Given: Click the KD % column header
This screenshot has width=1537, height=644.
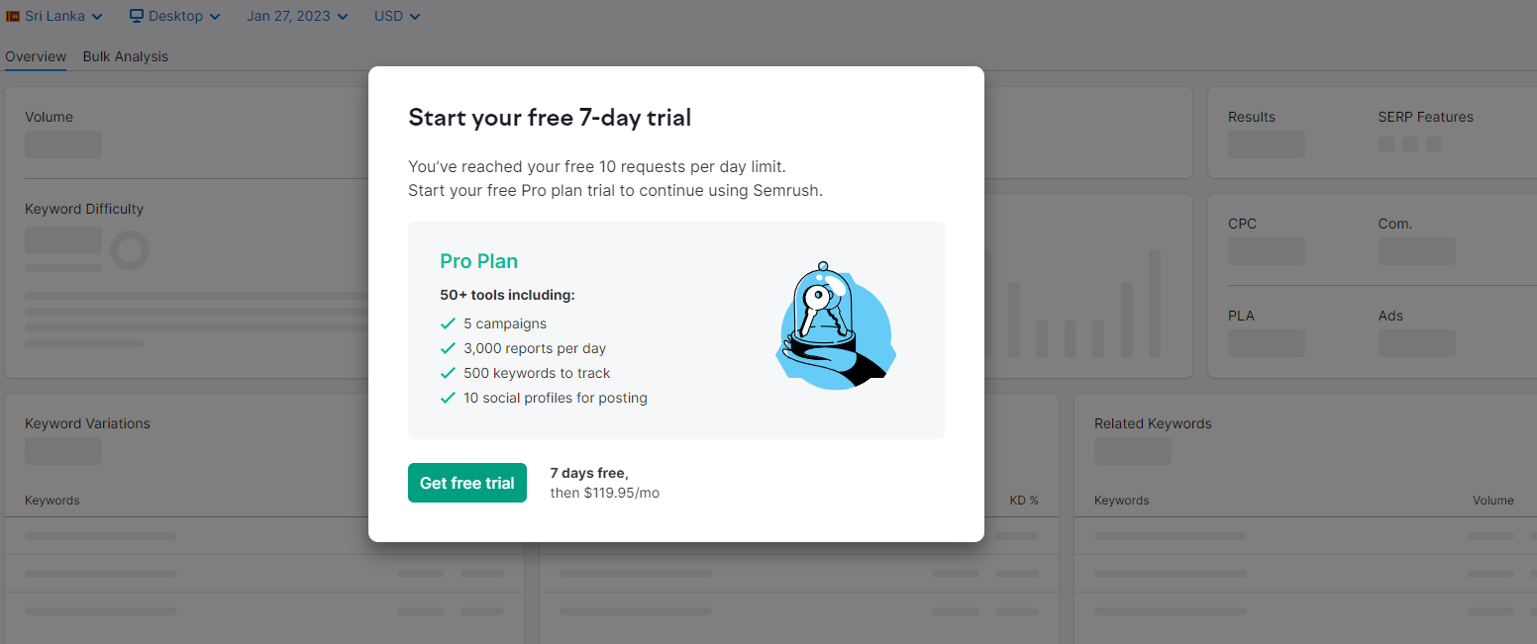Looking at the screenshot, I should 1024,501.
